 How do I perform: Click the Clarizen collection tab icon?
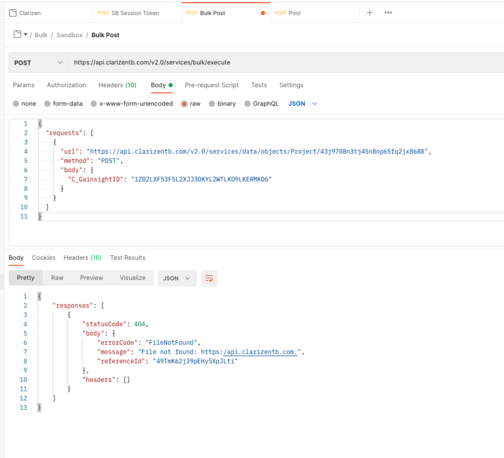pos(13,13)
